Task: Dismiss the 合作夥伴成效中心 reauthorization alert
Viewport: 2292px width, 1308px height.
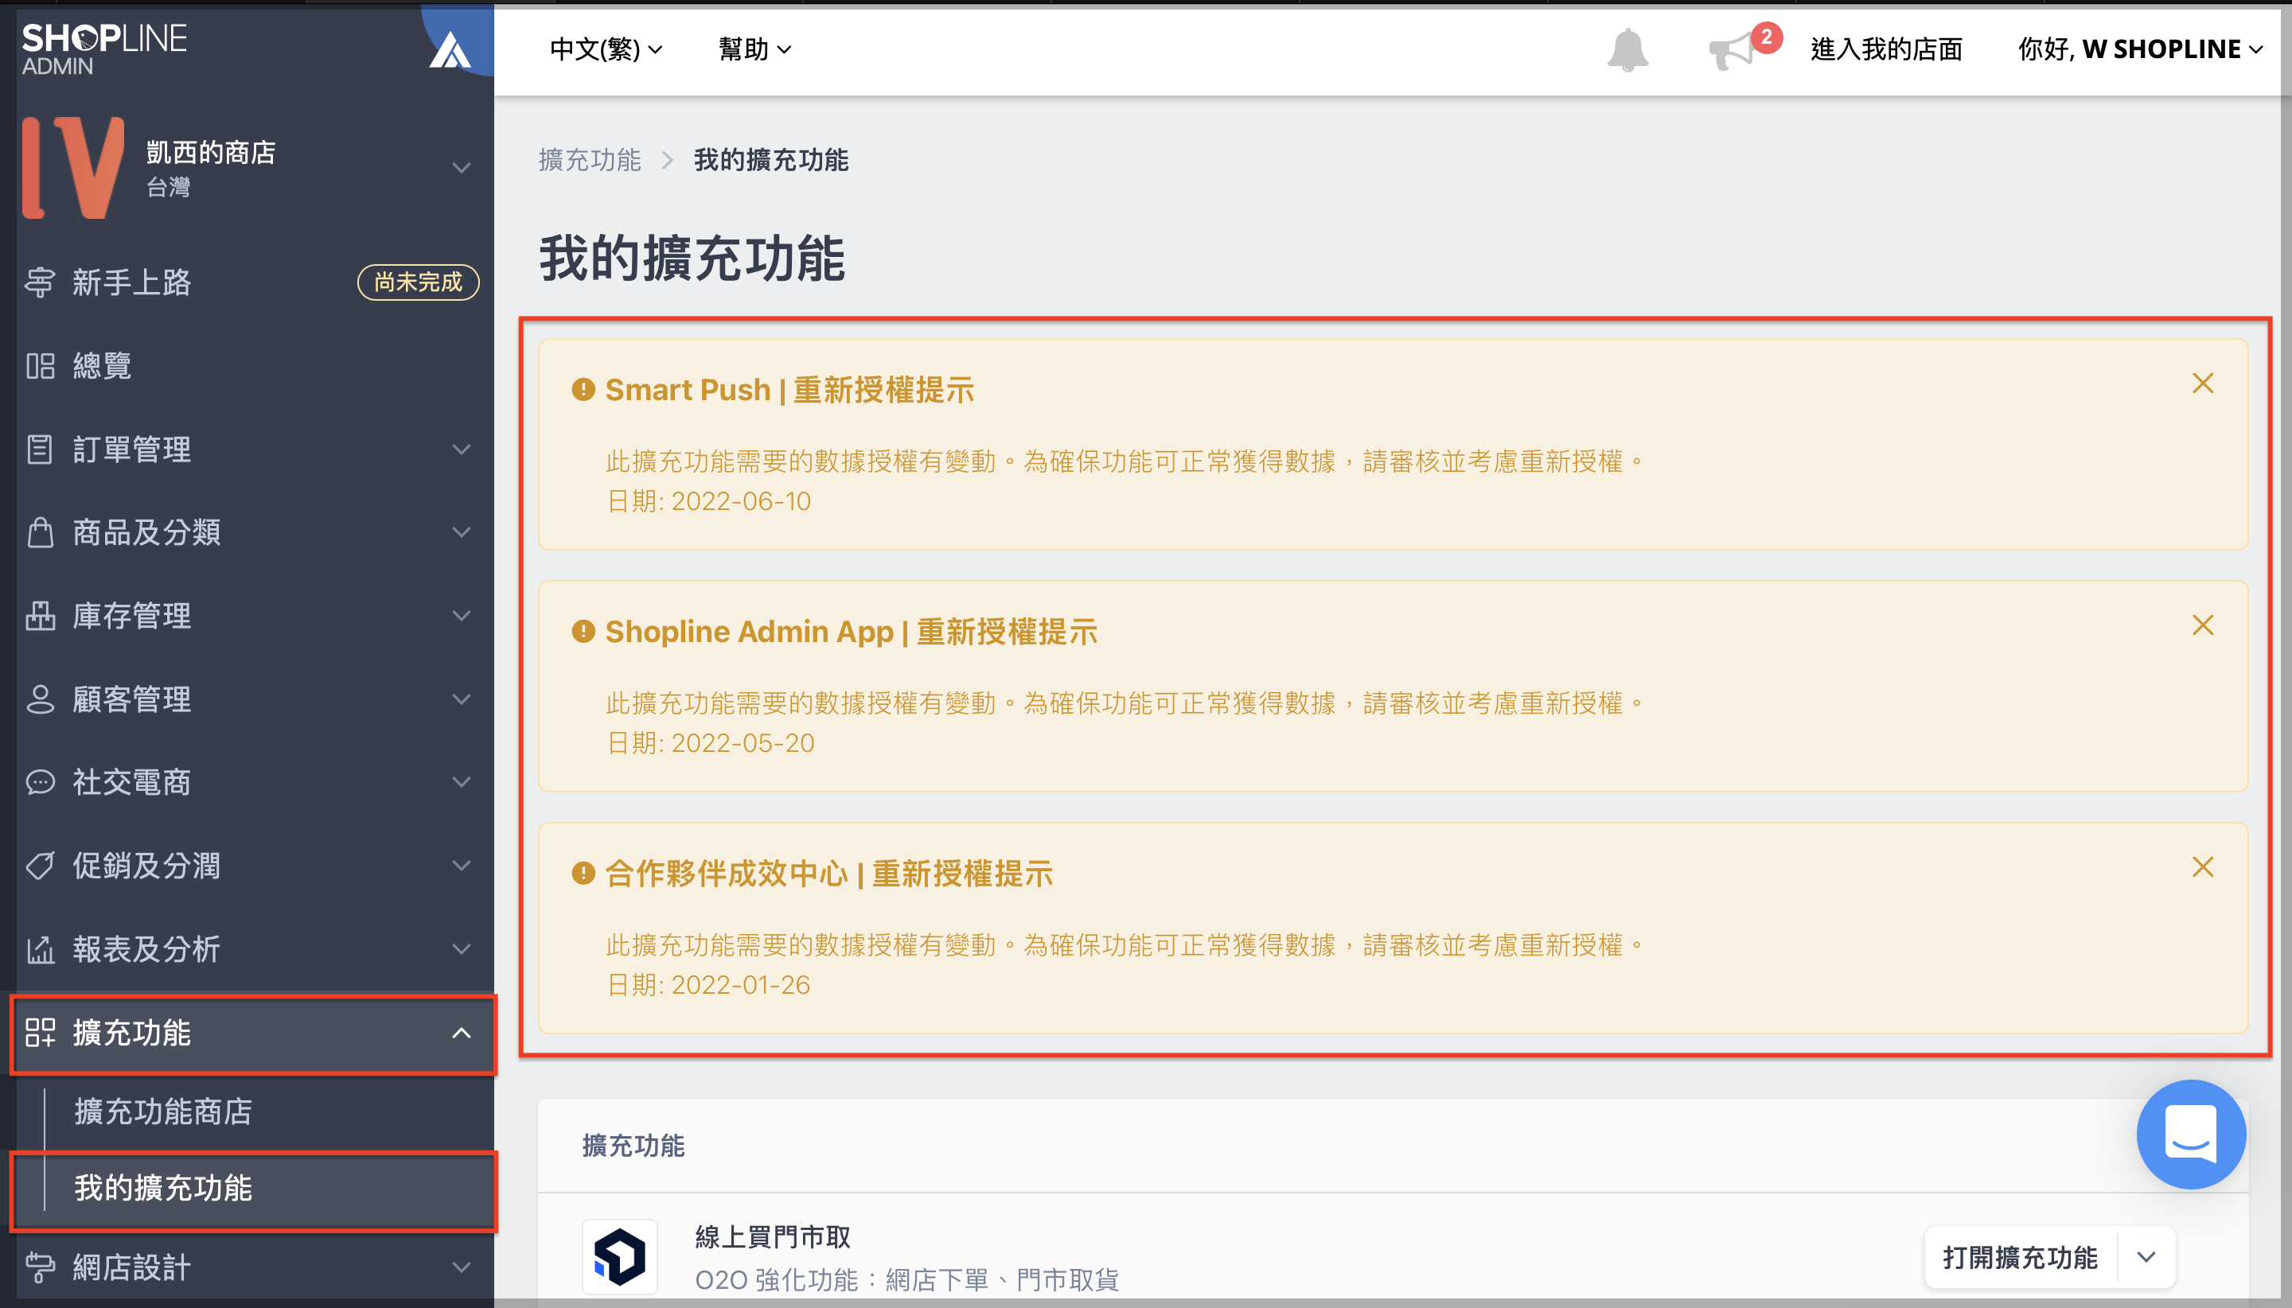Action: (2202, 867)
